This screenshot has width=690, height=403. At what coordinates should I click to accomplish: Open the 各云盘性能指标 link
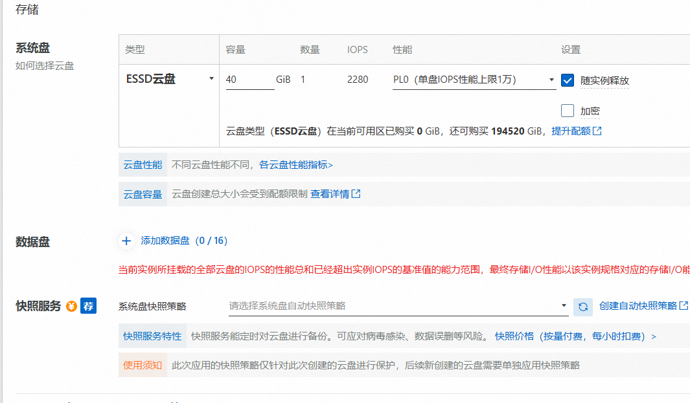click(x=295, y=165)
